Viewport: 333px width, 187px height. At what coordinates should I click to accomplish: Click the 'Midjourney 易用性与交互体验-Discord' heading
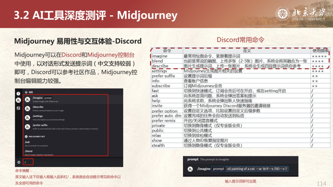78,41
